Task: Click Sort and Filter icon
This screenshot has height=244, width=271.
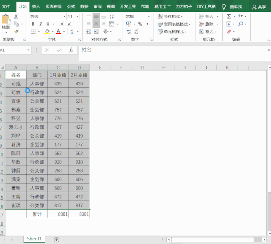Action: point(241,16)
